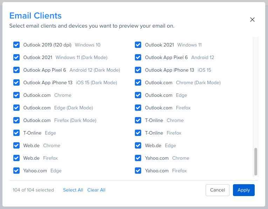Deselect T-Online Edge checkbox

[16, 133]
